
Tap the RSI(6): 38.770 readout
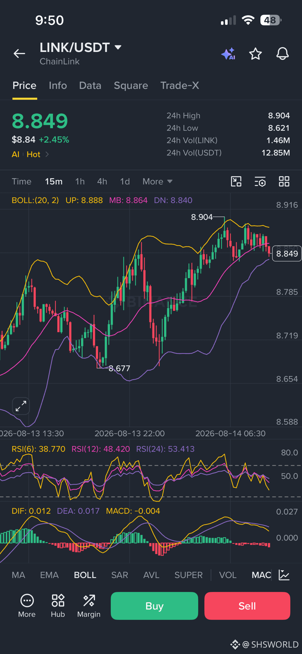[38, 449]
